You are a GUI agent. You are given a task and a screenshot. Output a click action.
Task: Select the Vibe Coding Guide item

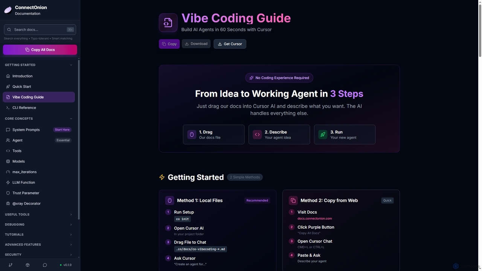(x=38, y=97)
